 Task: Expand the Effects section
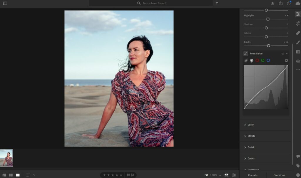pos(251,136)
